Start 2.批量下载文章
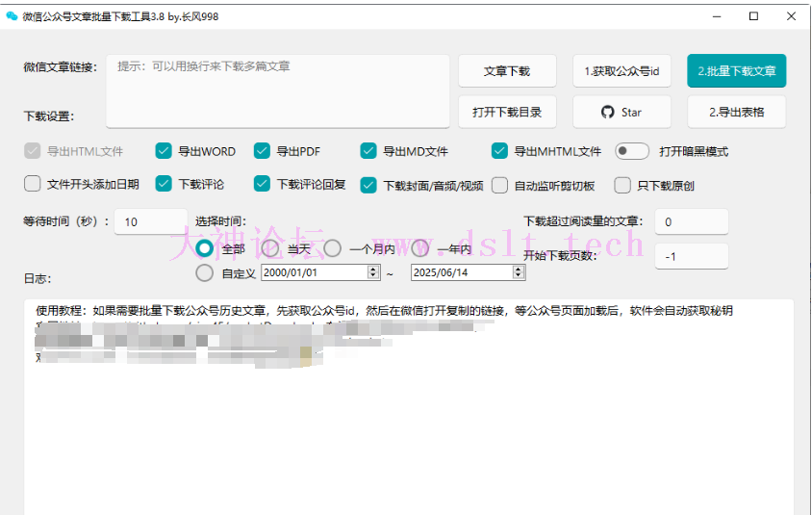Screen dimensions: 812x515 [x=736, y=71]
